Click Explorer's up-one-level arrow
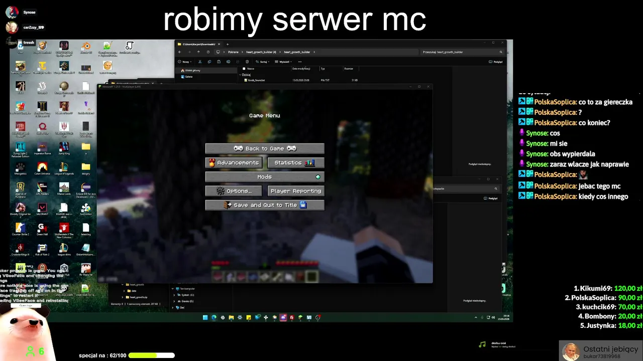The image size is (643, 361). tap(198, 52)
